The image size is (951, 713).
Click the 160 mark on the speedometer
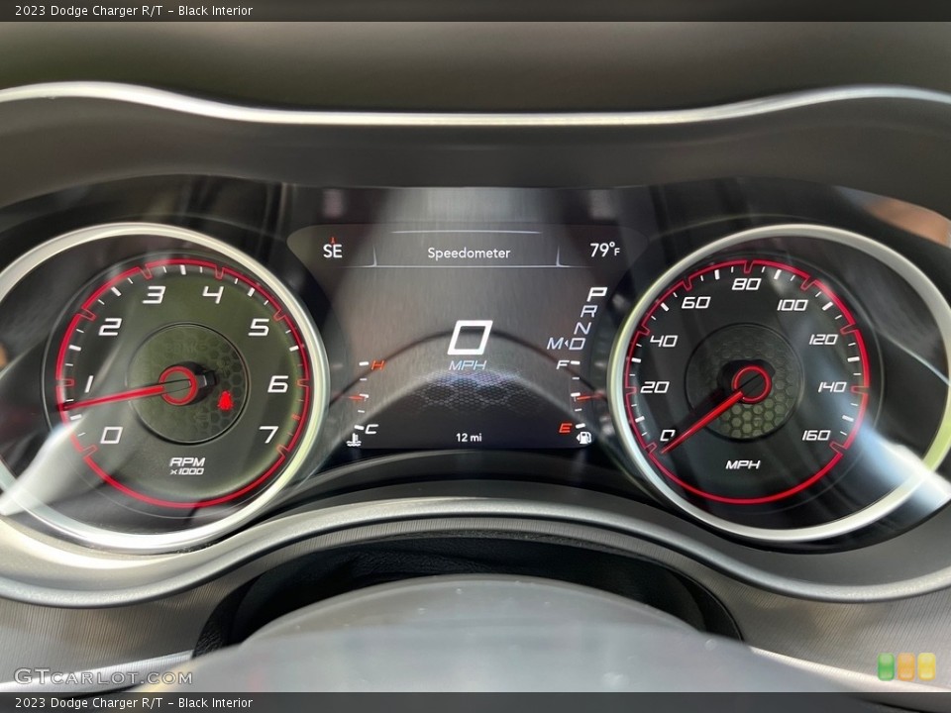(816, 435)
